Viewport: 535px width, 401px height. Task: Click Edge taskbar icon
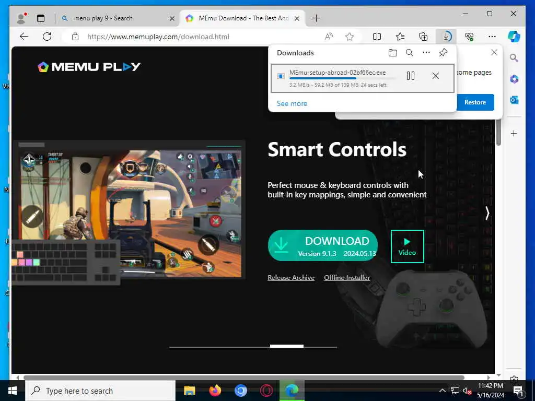292,391
